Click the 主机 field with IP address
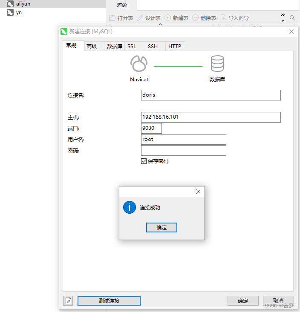The image size is (300, 312). tap(211, 117)
